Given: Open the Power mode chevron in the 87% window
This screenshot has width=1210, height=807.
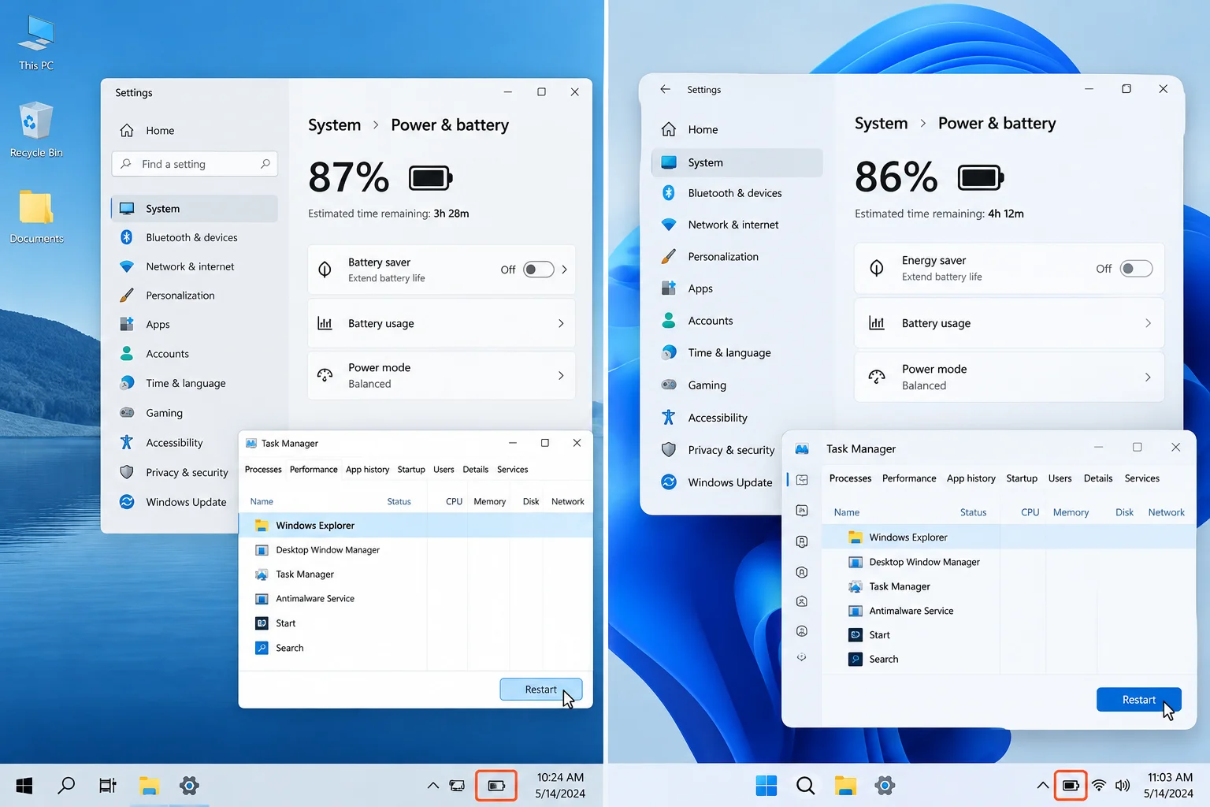Looking at the screenshot, I should click(561, 376).
